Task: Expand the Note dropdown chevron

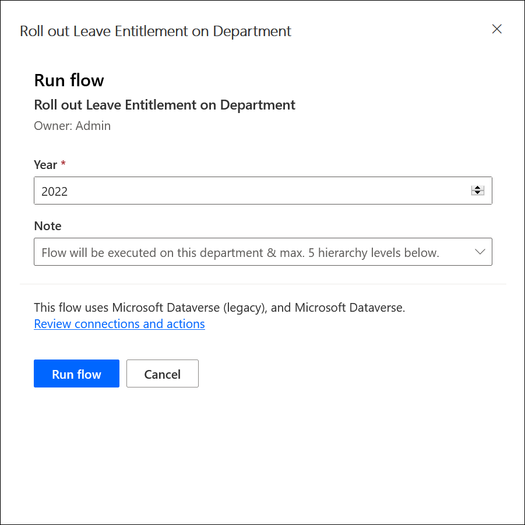Action: (480, 252)
